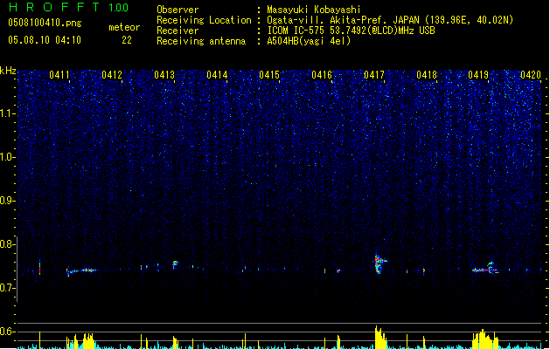The width and height of the screenshot is (550, 349).
Task: Click the version number 1.0.0
Action: point(118,8)
